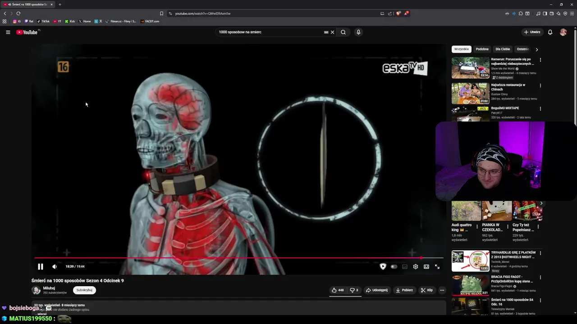Switch to theater mode view
The width and height of the screenshot is (577, 324).
coord(426,266)
